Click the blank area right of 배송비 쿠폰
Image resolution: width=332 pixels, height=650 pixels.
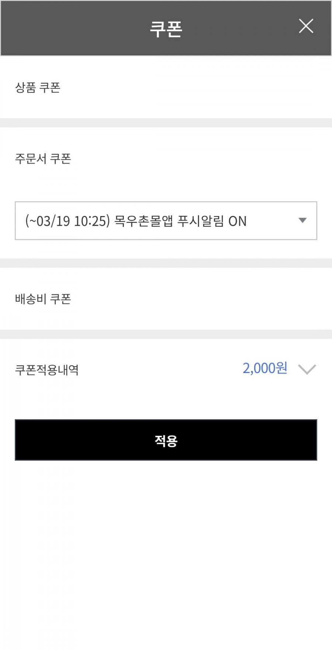coord(203,299)
